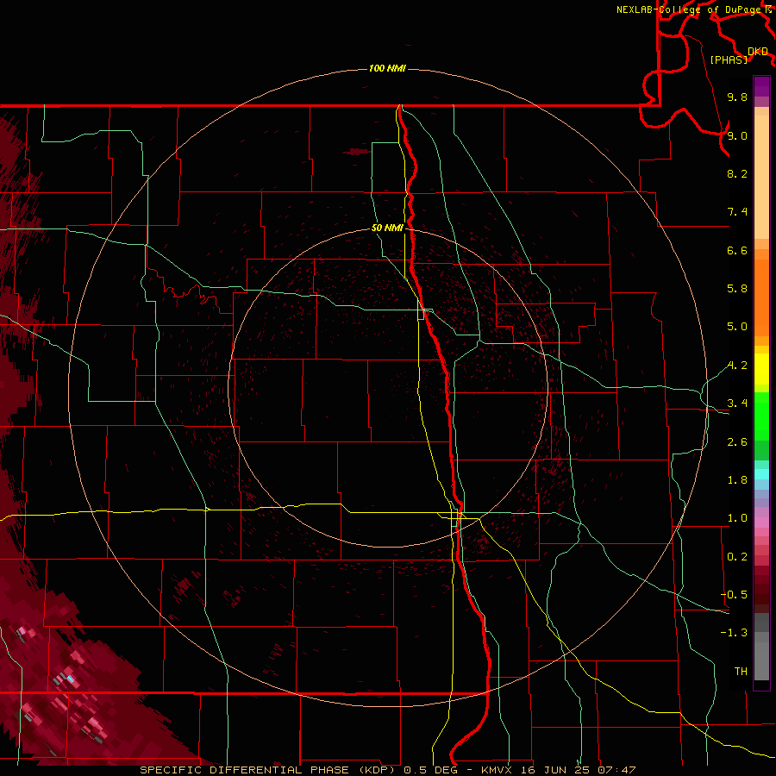Pick the pink segment beside 1.0
The width and height of the screenshot is (776, 776).
pyautogui.click(x=761, y=523)
